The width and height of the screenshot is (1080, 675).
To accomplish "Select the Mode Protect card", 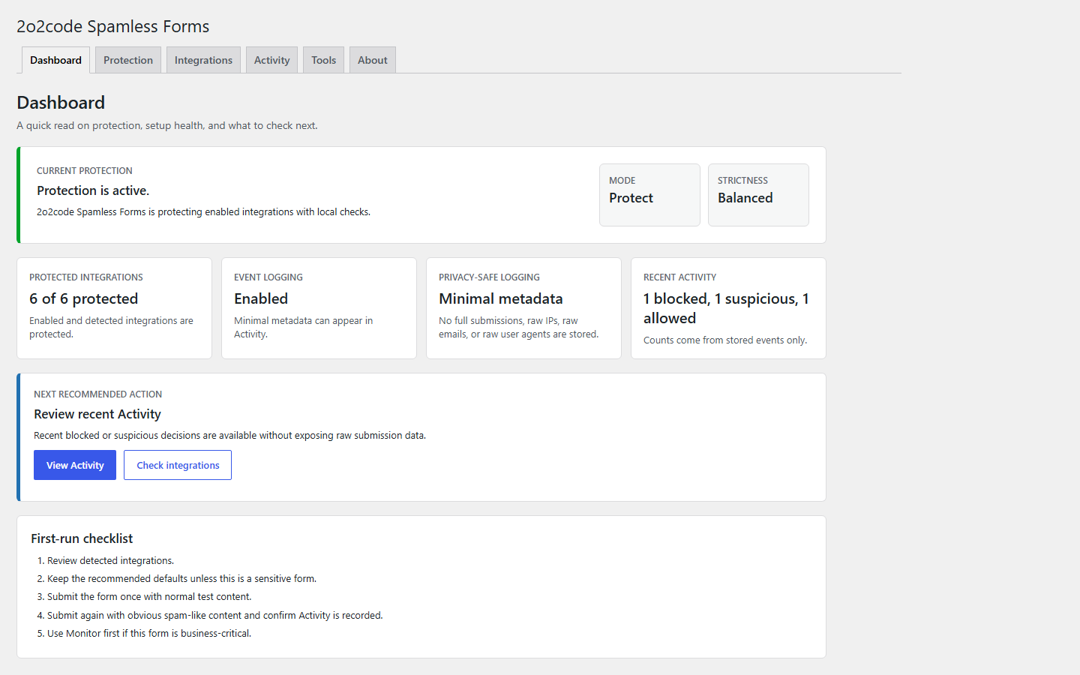I will [x=649, y=195].
